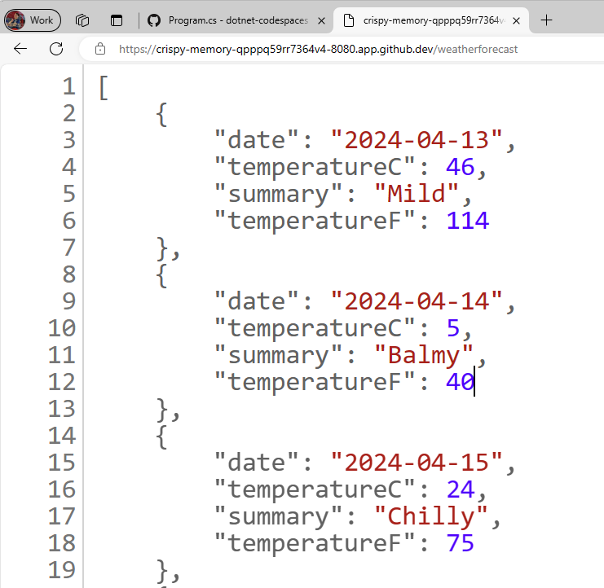Refresh the weatherforecast page
604x588 pixels.
56,49
